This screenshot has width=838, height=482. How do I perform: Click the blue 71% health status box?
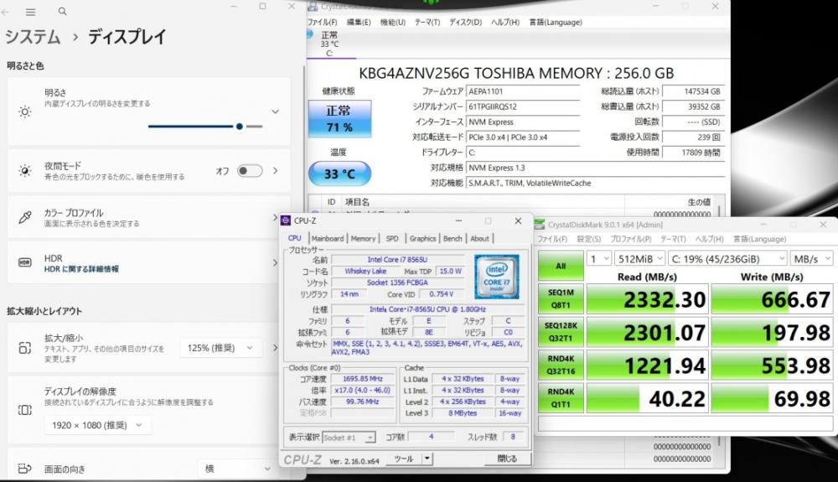click(x=339, y=119)
